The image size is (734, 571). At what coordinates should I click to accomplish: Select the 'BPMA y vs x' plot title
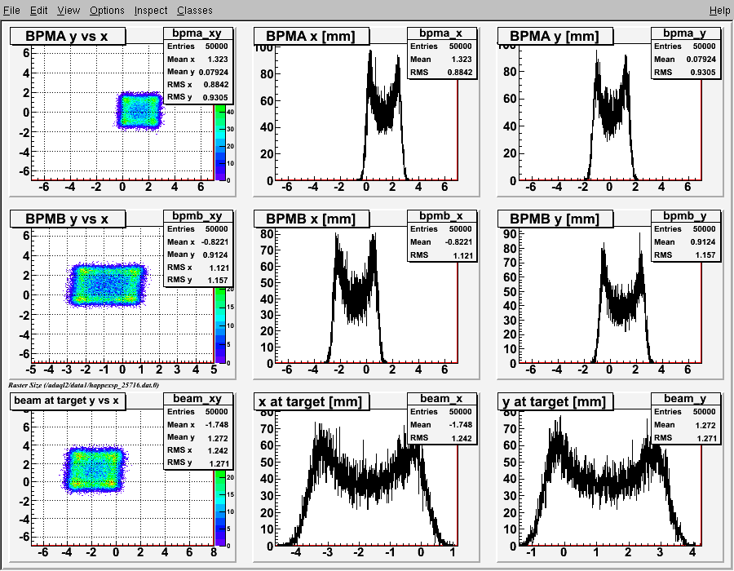(x=68, y=36)
